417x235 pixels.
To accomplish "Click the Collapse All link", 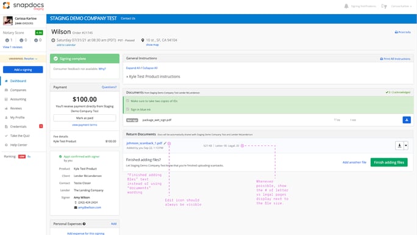I will [150, 68].
